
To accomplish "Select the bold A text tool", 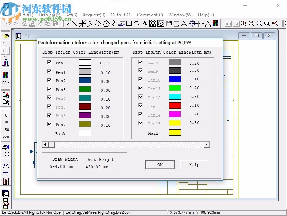I will (x=145, y=23).
